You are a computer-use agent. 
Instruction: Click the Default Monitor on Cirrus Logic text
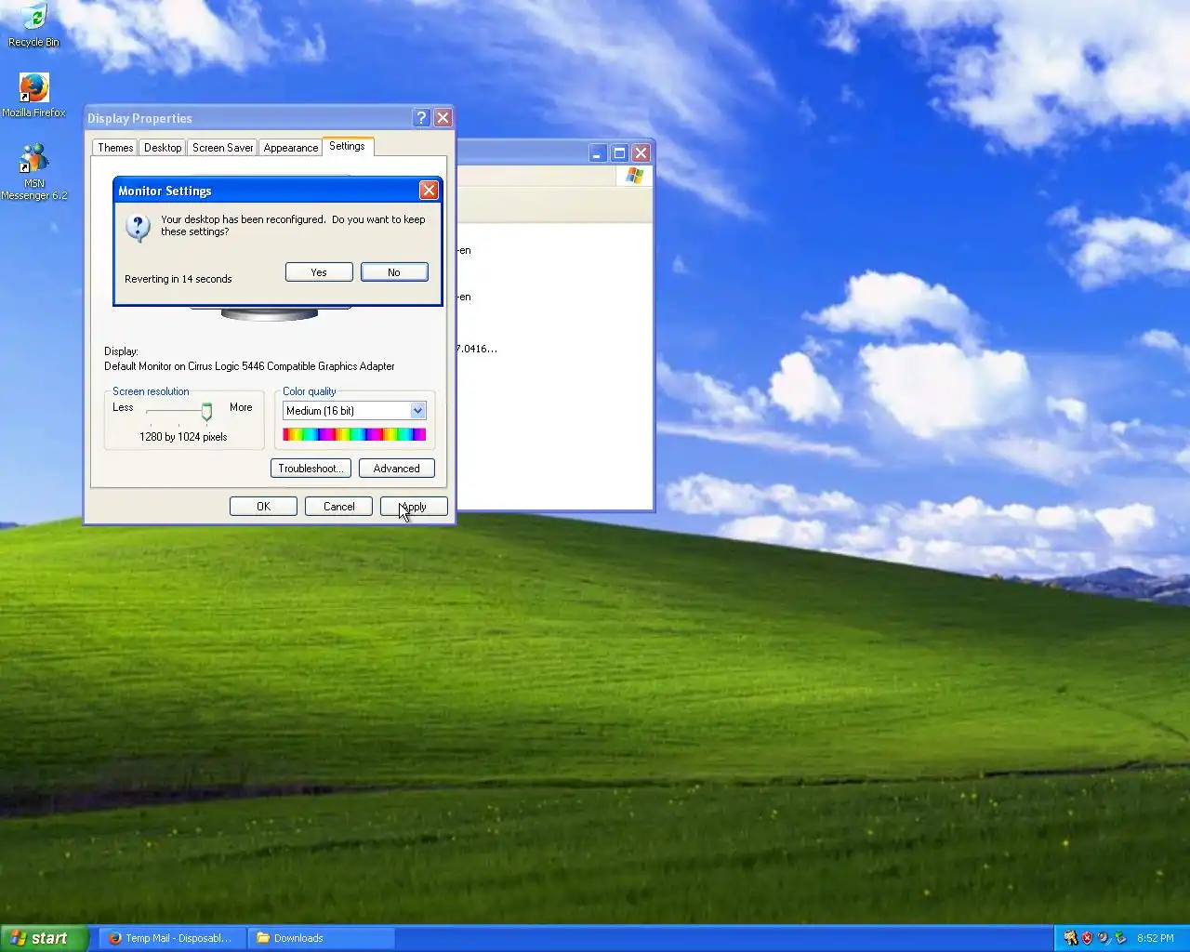pyautogui.click(x=249, y=366)
